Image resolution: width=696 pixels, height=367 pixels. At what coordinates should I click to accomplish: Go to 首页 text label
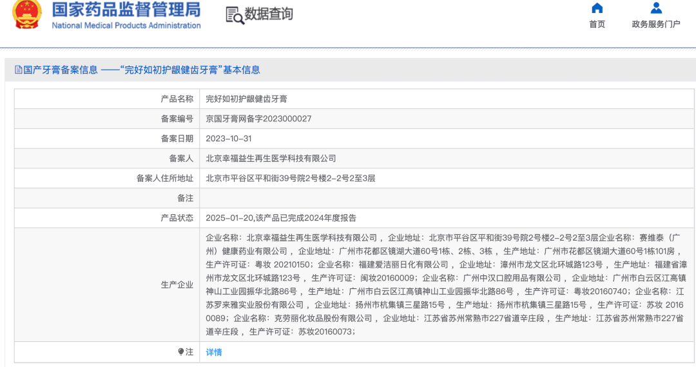(597, 25)
